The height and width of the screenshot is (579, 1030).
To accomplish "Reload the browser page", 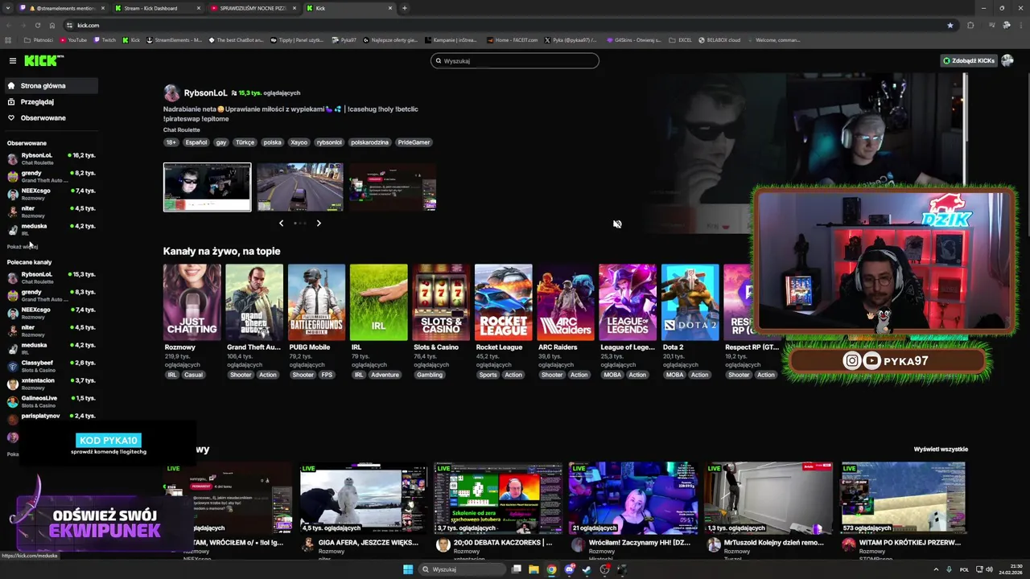I will [x=37, y=25].
